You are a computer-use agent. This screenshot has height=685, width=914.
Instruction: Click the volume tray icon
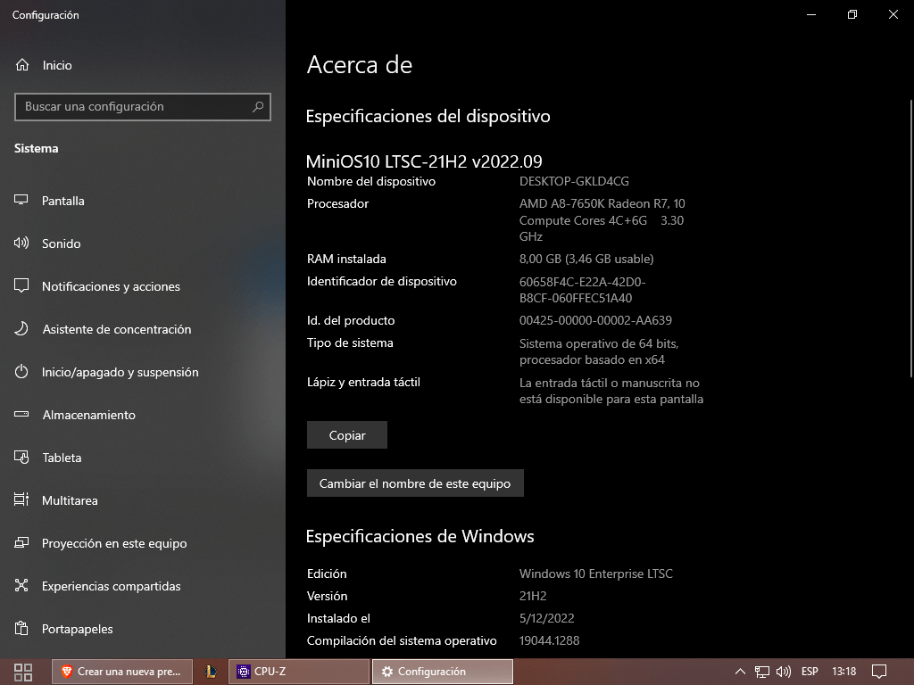[784, 672]
